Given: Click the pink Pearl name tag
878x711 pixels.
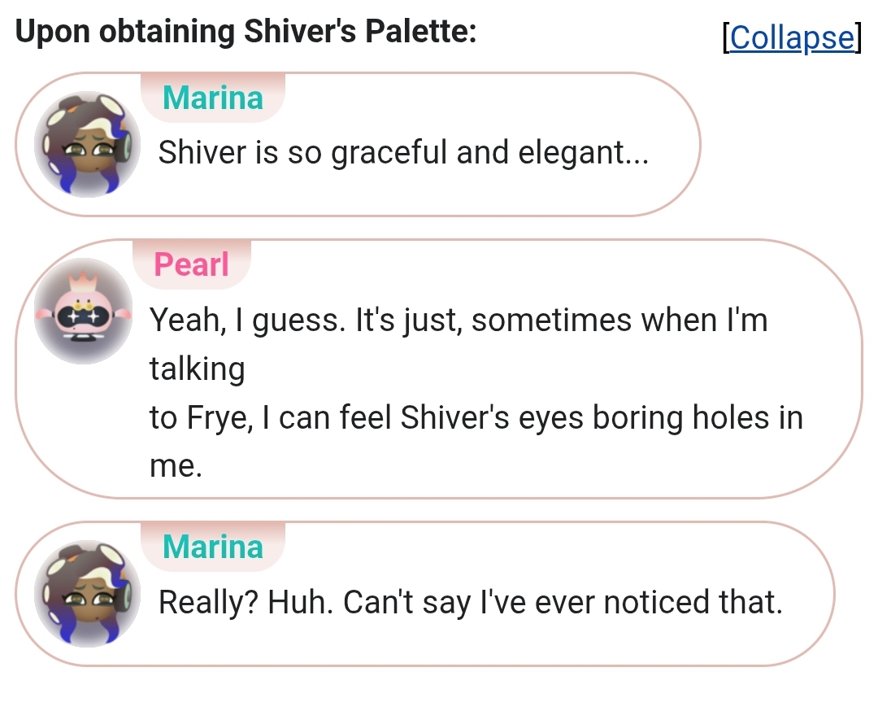Looking at the screenshot, I should coord(192,264).
